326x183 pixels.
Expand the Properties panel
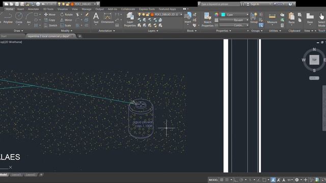[224, 30]
